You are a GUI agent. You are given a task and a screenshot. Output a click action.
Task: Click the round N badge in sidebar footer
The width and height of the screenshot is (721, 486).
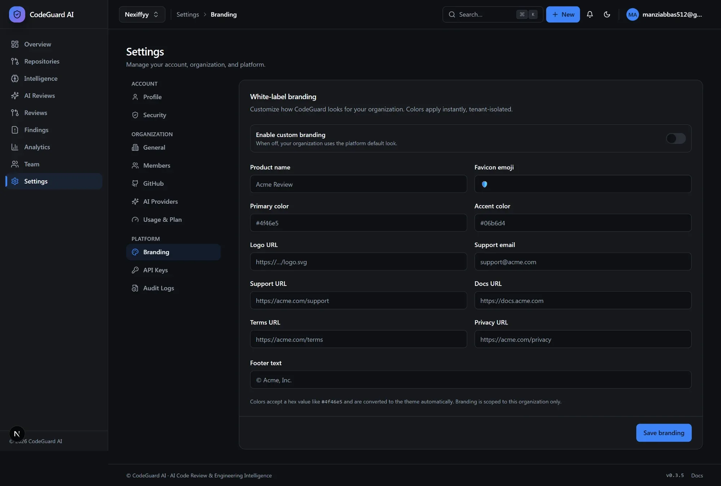(17, 434)
